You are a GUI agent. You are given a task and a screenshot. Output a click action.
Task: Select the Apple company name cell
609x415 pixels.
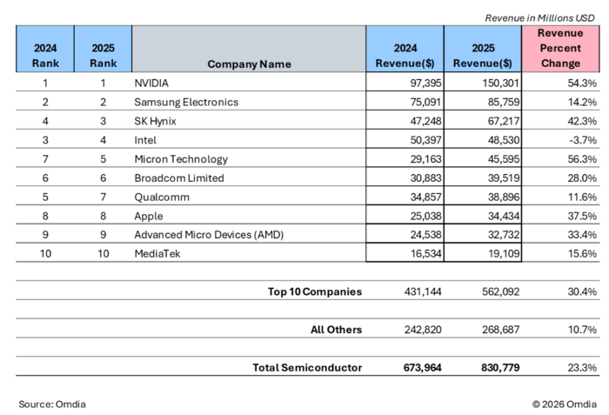point(150,217)
